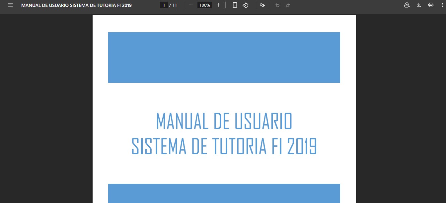Click the undo arrow icon

[x=277, y=5]
